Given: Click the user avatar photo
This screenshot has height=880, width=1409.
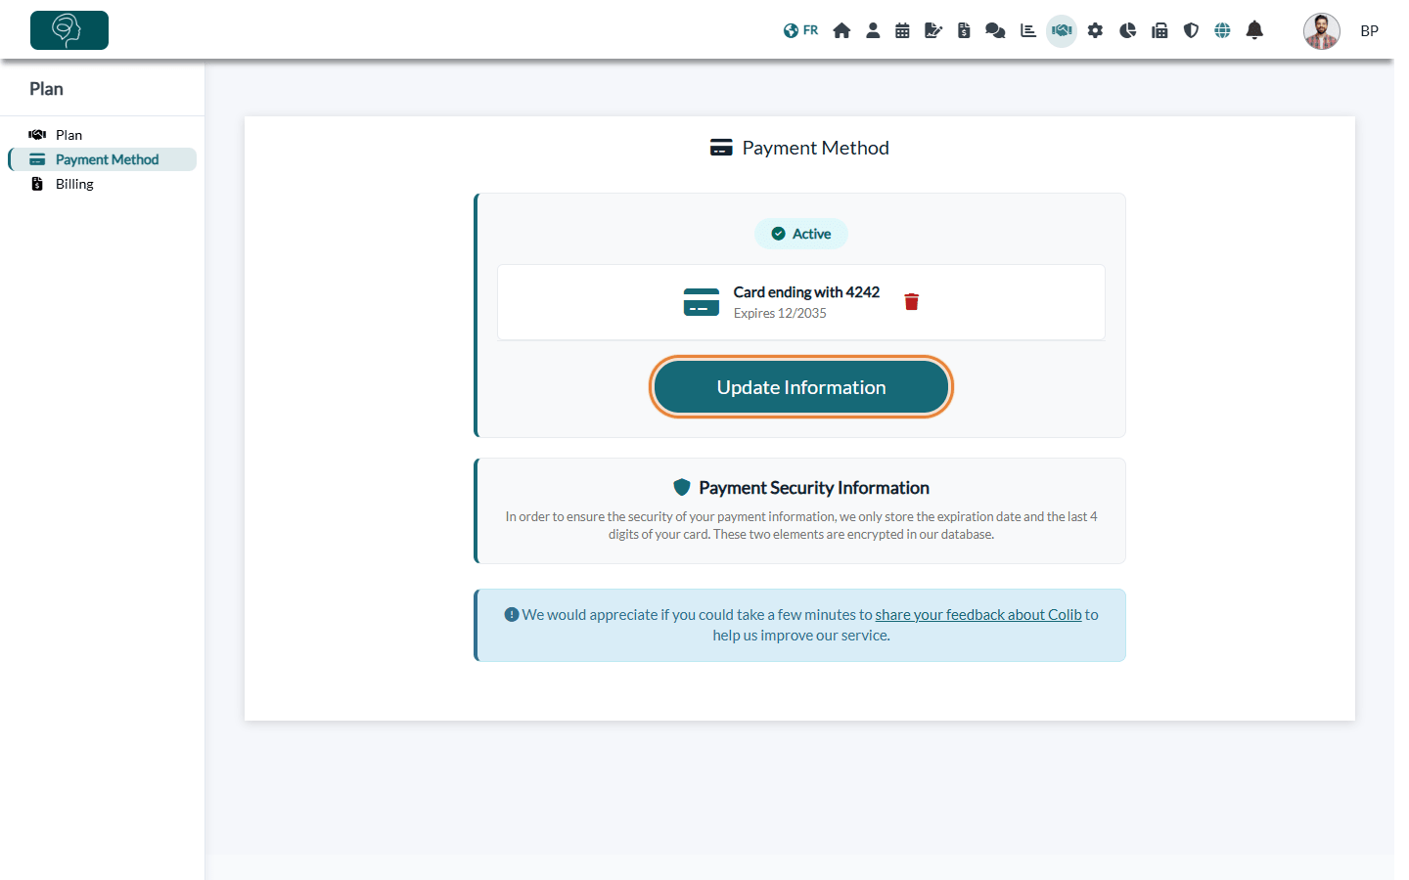Looking at the screenshot, I should 1322,31.
